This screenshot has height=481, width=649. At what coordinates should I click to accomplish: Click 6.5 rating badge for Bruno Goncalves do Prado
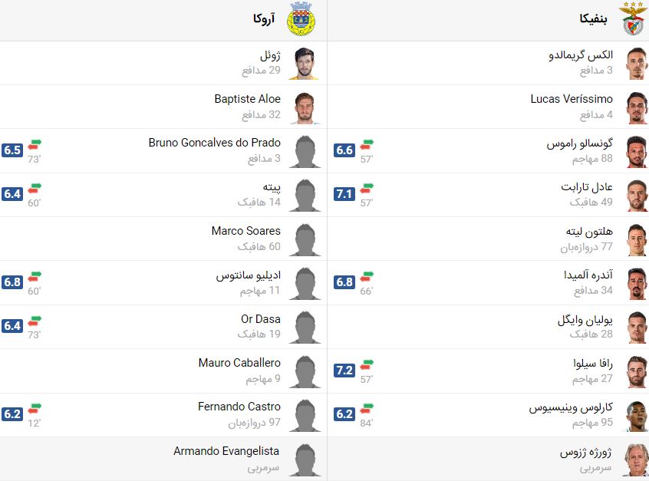point(12,150)
